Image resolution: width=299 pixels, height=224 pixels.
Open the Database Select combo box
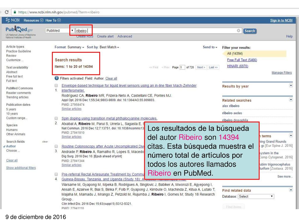[x=256, y=196]
